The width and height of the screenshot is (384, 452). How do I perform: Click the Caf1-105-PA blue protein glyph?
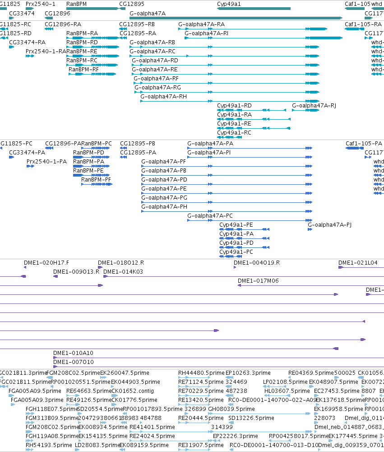(x=354, y=148)
